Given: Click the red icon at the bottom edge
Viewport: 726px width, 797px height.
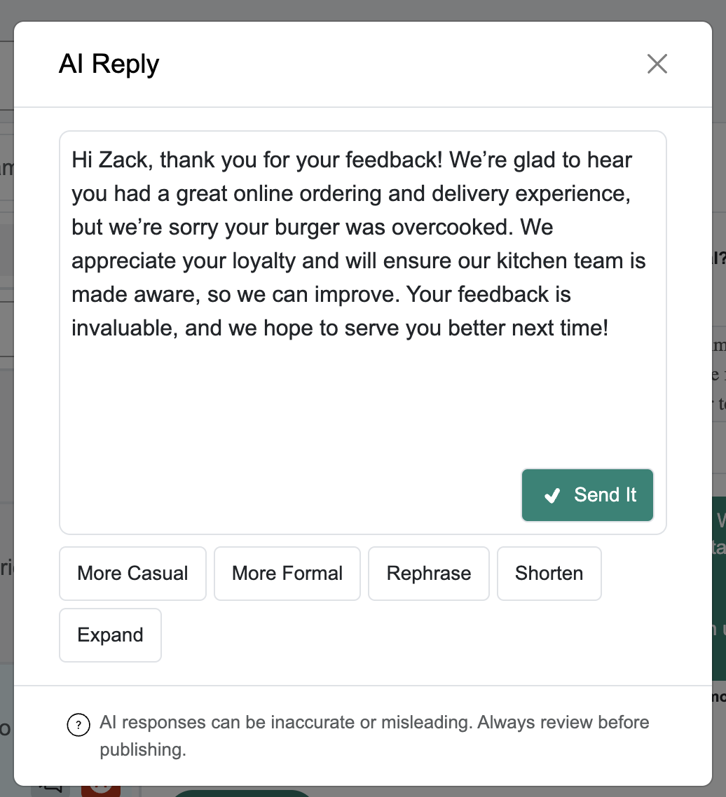Looking at the screenshot, I should click(x=101, y=791).
